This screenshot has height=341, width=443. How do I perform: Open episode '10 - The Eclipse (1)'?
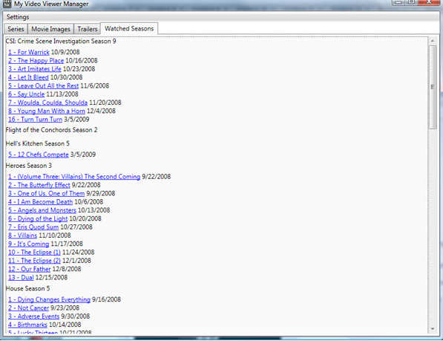coord(34,253)
